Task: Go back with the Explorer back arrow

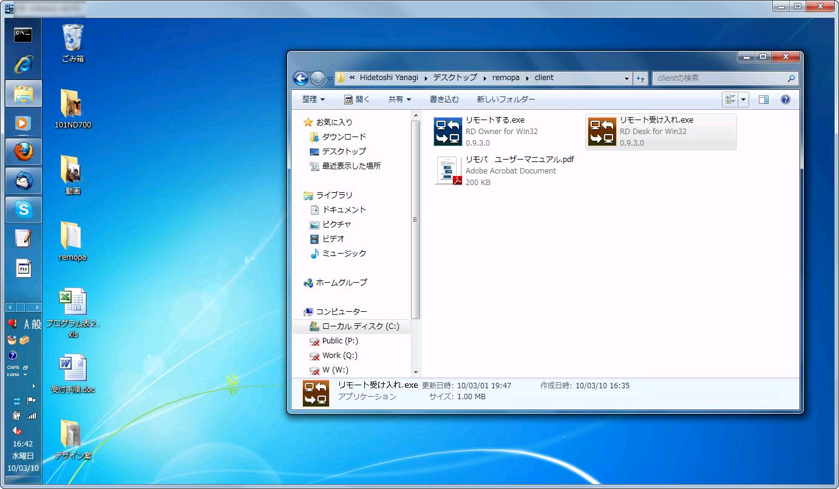Action: (301, 78)
